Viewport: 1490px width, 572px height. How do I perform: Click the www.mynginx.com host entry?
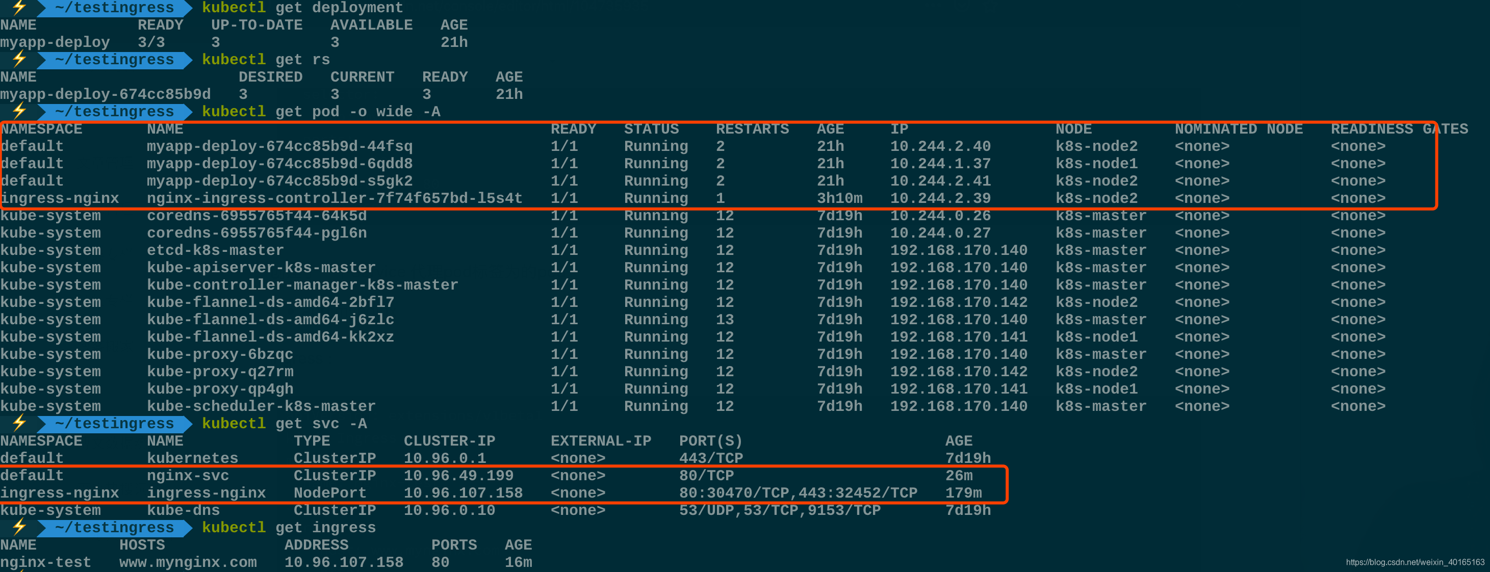[188, 562]
